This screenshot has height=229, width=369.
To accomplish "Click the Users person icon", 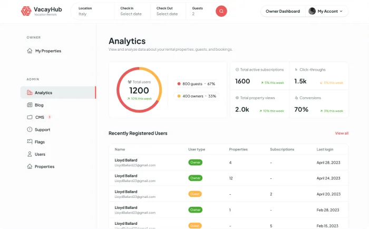I will [30, 155].
